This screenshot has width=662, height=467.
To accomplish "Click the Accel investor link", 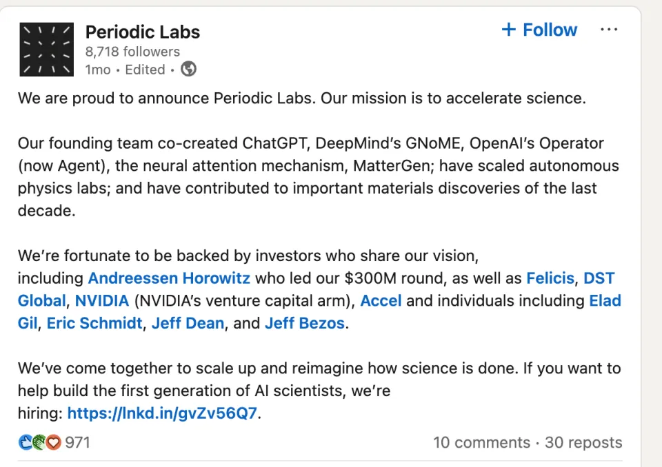I will pos(381,301).
